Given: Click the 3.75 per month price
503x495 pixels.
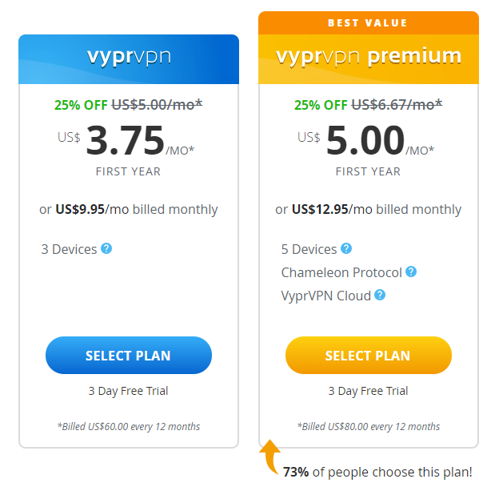Looking at the screenshot, I should pyautogui.click(x=126, y=140).
